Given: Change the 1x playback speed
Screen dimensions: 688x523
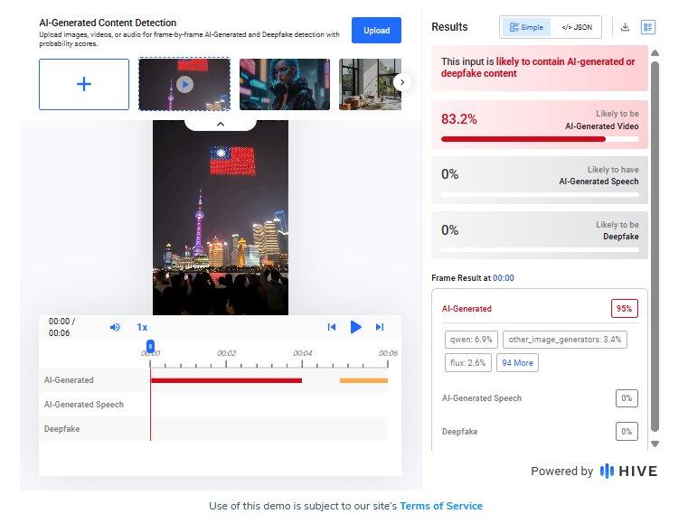Looking at the screenshot, I should [x=142, y=327].
